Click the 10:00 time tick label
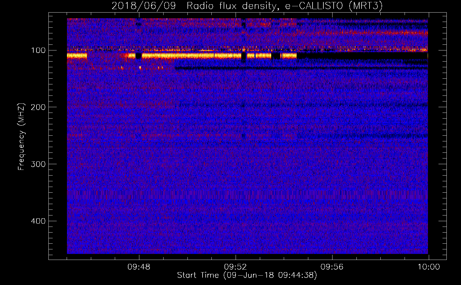461x285 pixels. point(429,267)
